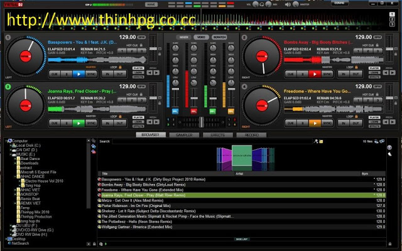The height and width of the screenshot is (251, 402).
Task: Click the crossfader handle
Action: tap(202, 122)
